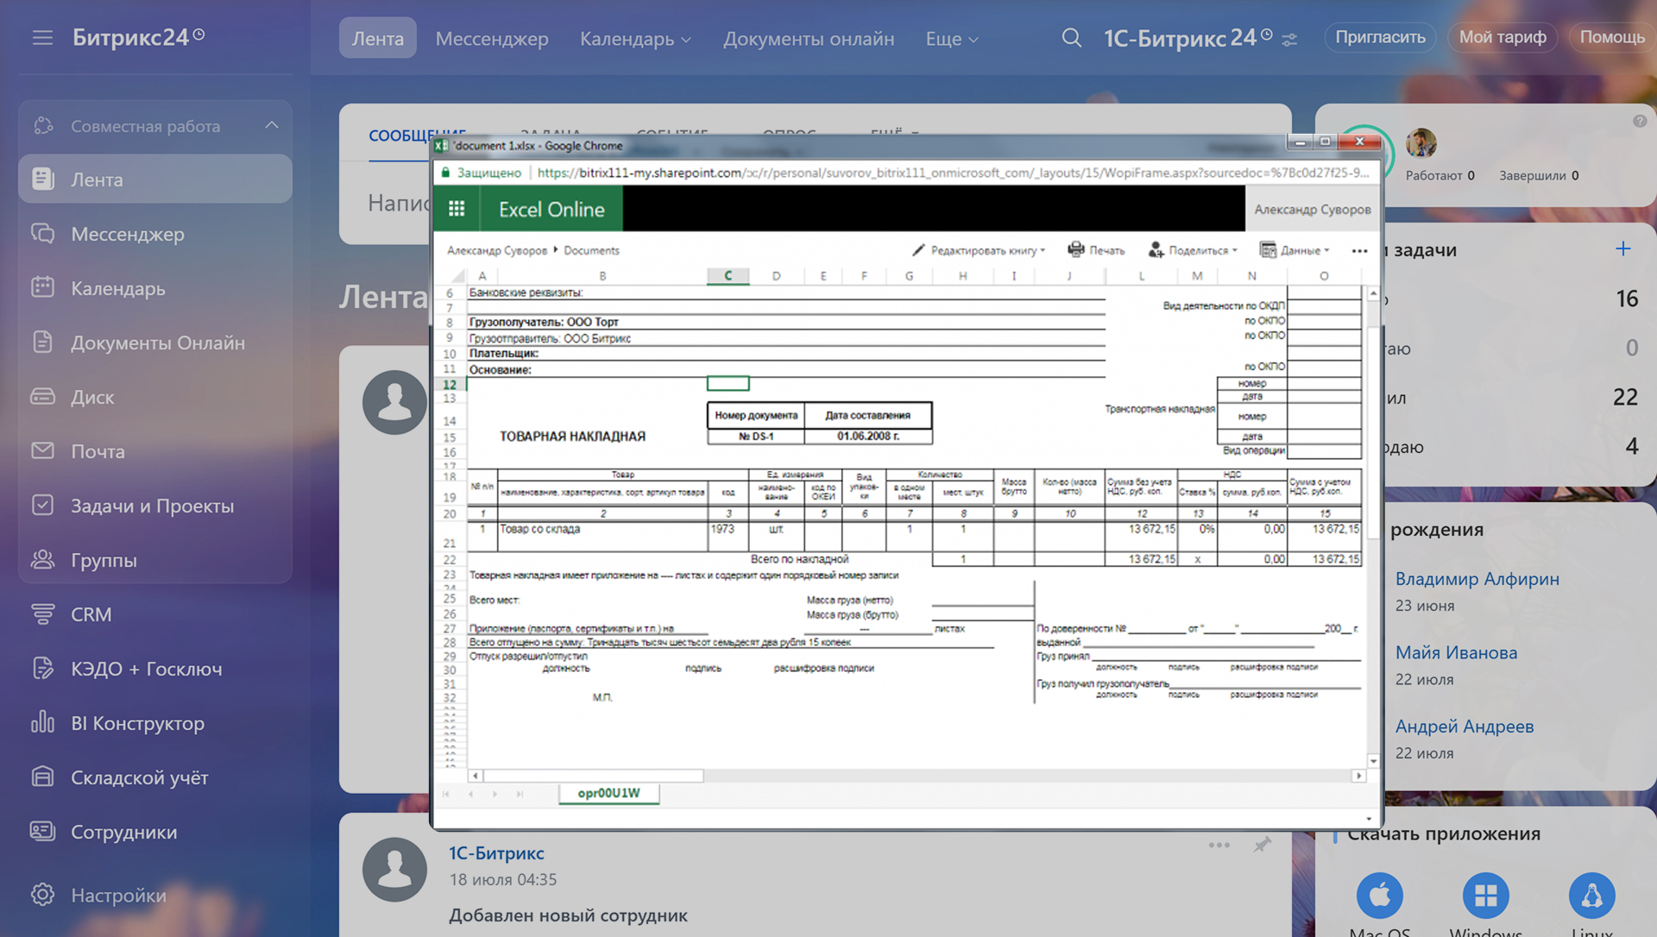Collapse the Совместная работа section

tap(272, 125)
